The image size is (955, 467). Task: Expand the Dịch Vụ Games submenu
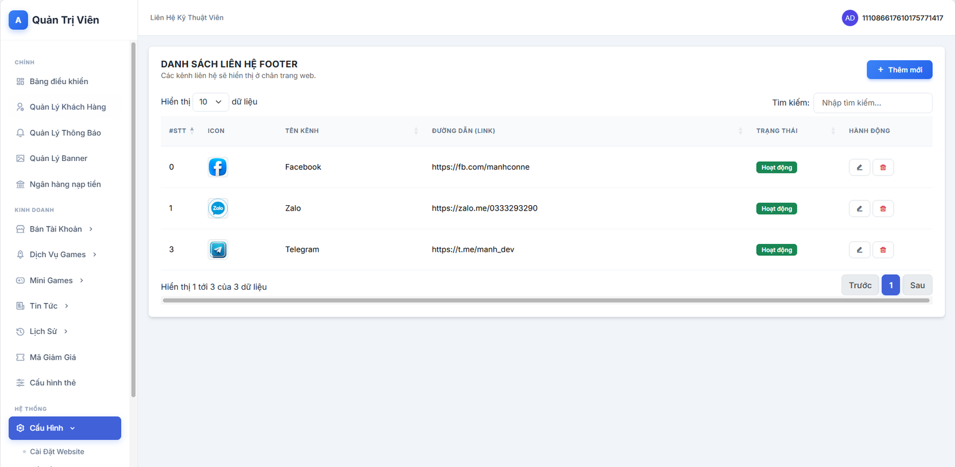coord(57,255)
